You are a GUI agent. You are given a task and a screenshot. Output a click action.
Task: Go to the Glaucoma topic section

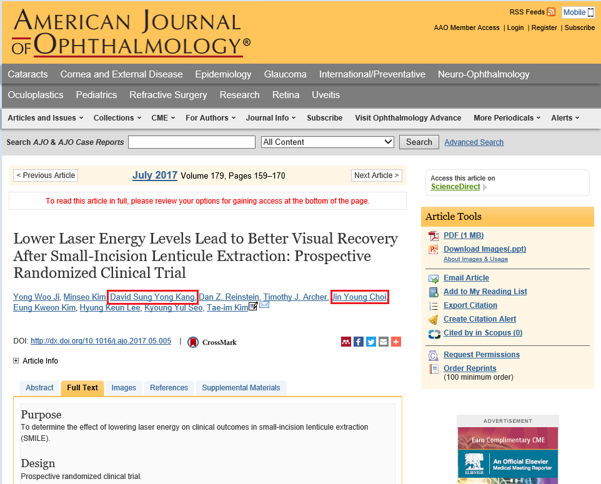pos(285,74)
